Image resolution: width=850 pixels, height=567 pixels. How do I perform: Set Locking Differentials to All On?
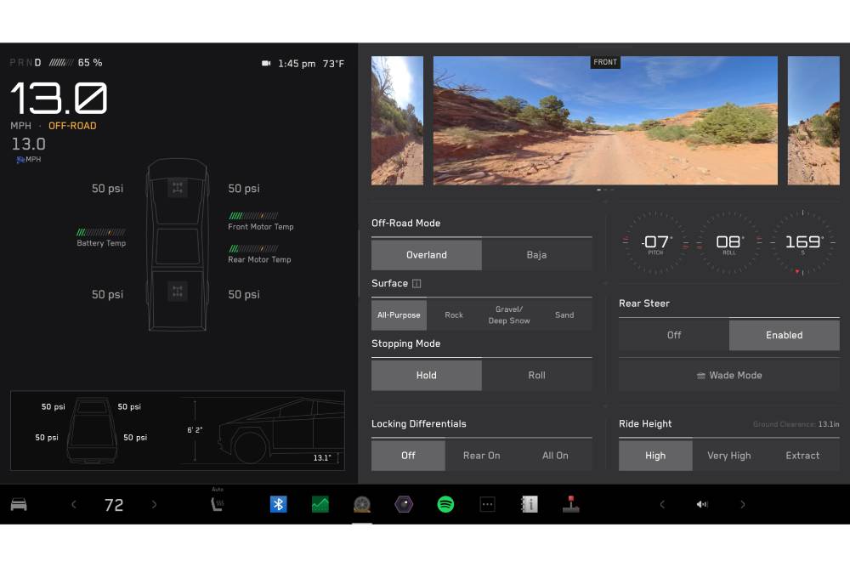[x=555, y=455]
